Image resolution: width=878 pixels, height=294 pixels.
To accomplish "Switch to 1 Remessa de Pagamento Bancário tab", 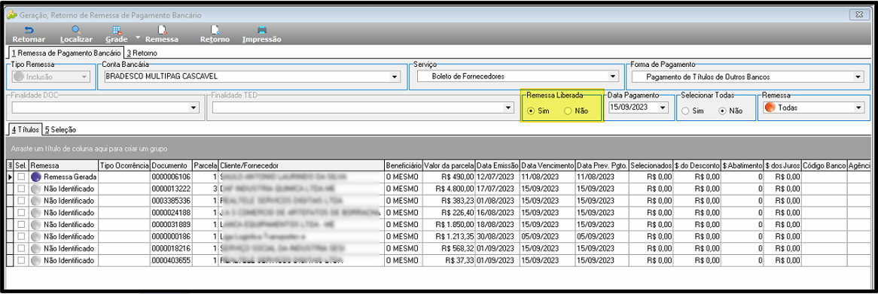I will pos(66,53).
